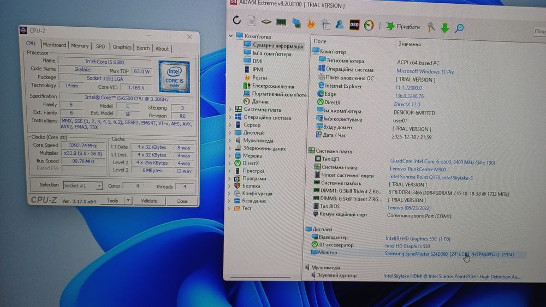Screen dimensions: 546x307
Task: Open the Socket #1 selection dropdown
Action: point(82,185)
